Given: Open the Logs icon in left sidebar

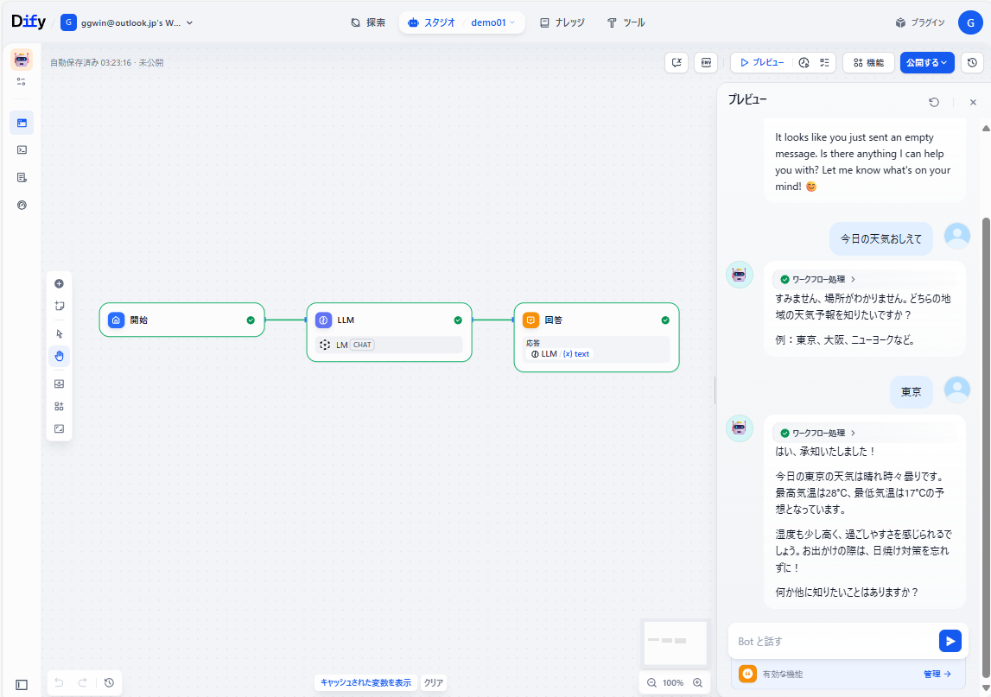Looking at the screenshot, I should tap(22, 177).
